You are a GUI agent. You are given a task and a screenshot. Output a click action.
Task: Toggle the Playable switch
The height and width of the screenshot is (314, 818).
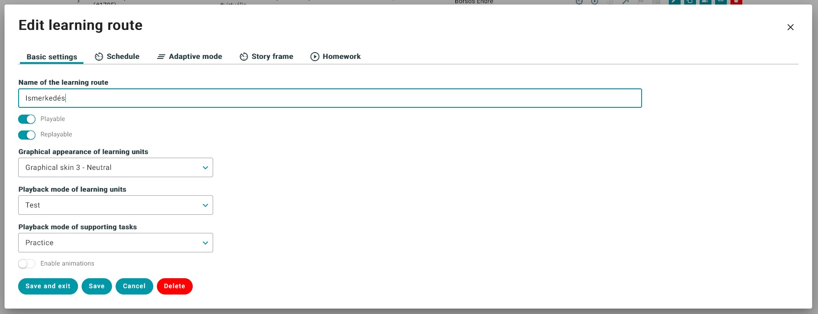27,119
